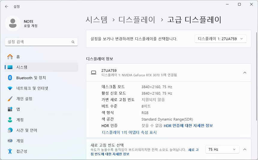Open the 접근성 accessibility icon
The width and height of the screenshot is (258, 160).
click(x=10, y=151)
